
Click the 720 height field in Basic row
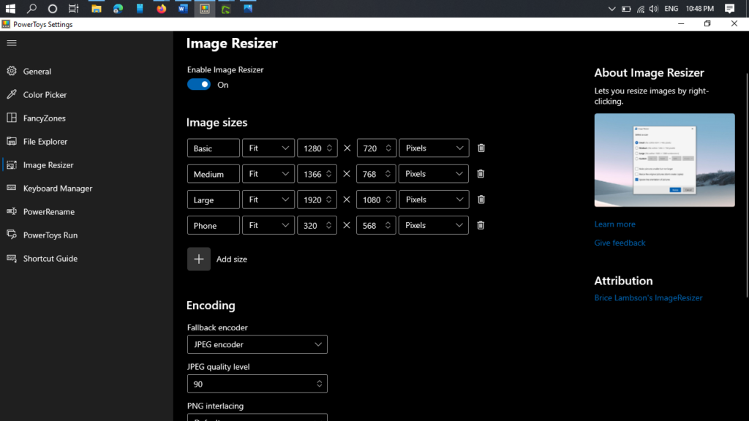point(376,148)
